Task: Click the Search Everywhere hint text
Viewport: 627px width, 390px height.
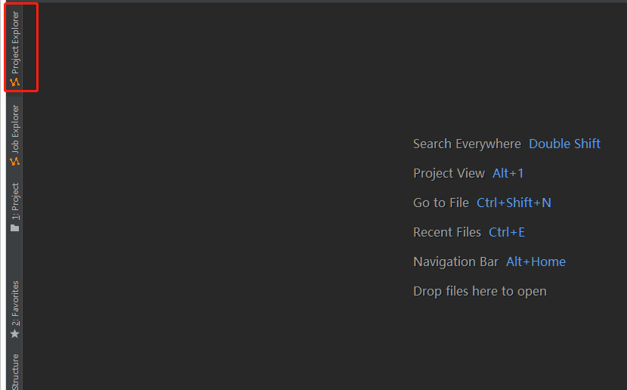Action: coord(467,144)
